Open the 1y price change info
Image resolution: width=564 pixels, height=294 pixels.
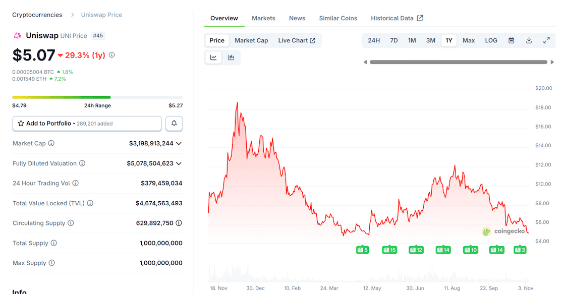(112, 55)
